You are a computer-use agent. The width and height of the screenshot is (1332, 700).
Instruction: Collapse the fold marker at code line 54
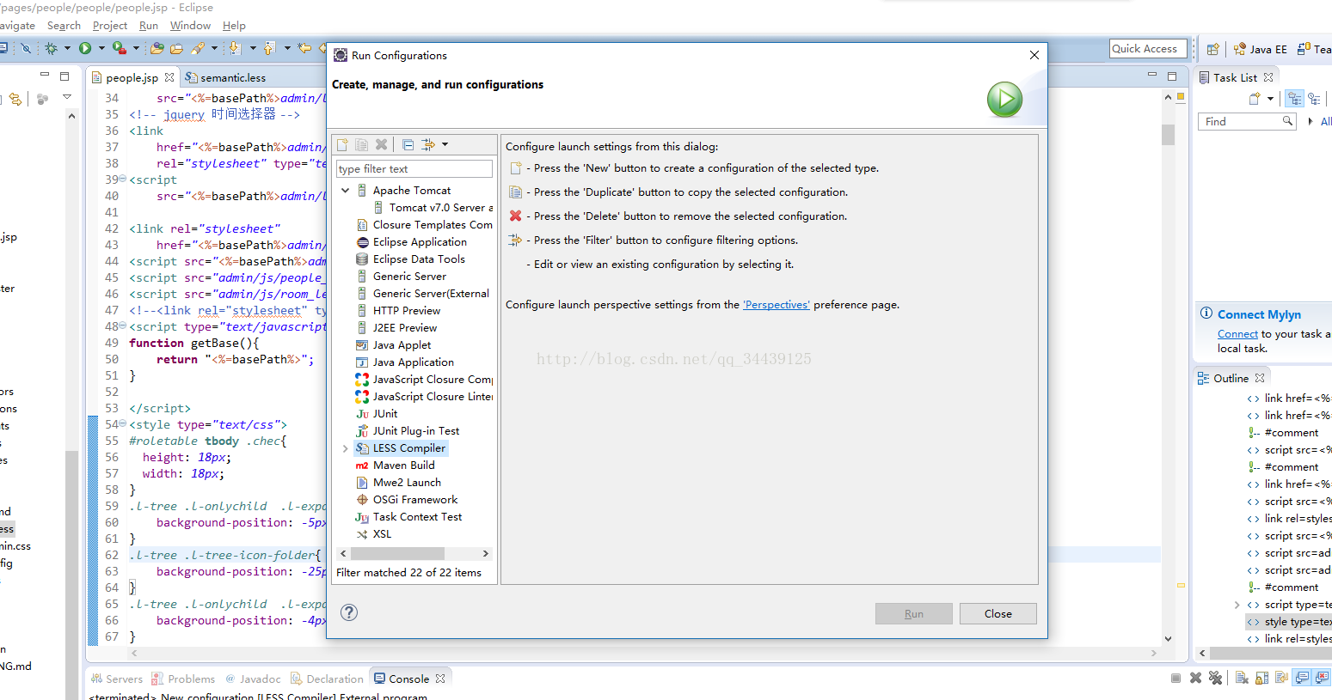coord(123,424)
